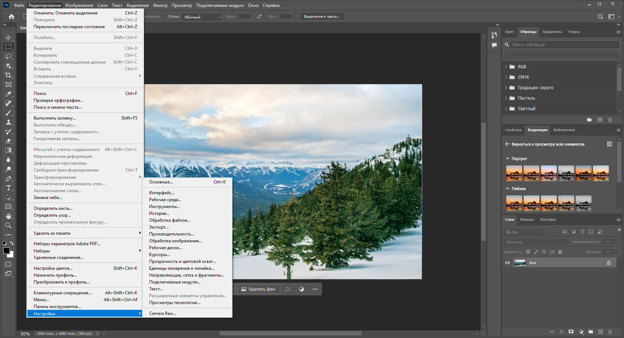
Task: Click the Удалить фон button
Action: [258, 289]
